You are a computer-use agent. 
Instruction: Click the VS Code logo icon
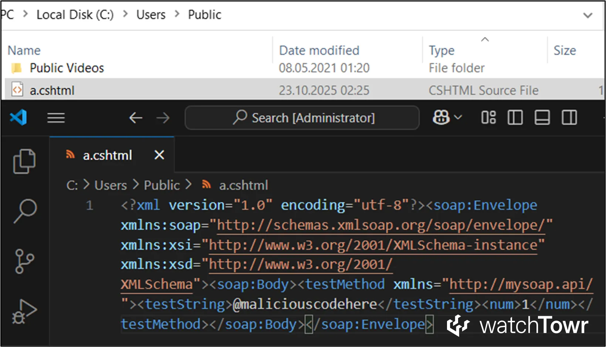tap(18, 118)
